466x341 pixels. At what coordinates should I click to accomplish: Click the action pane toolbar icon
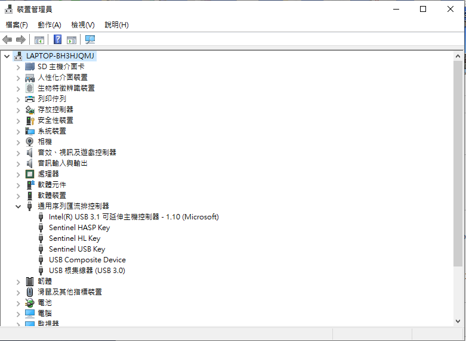point(72,39)
